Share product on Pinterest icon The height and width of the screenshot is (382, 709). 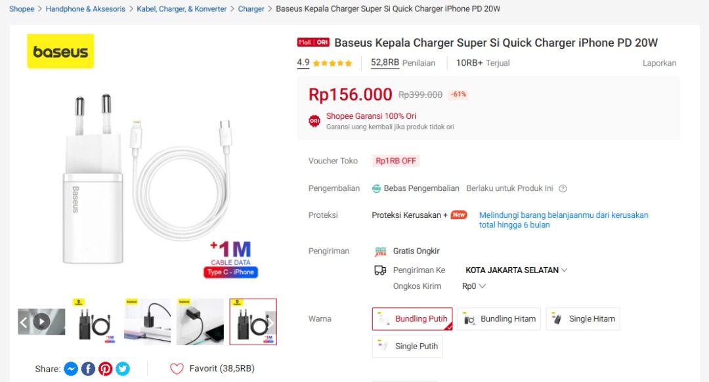pos(105,369)
